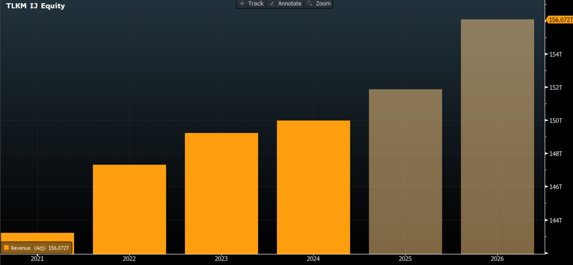Select the 2024 revenue bar
Image resolution: width=573 pixels, height=265 pixels.
(x=314, y=187)
